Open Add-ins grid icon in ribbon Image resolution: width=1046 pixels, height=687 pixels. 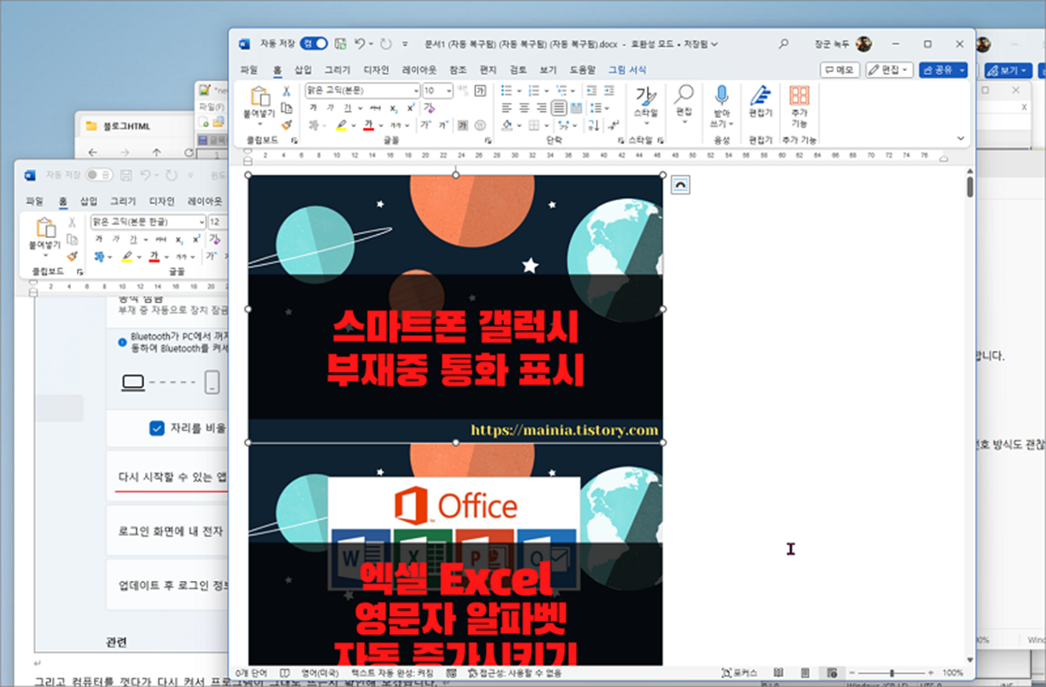coord(799,94)
